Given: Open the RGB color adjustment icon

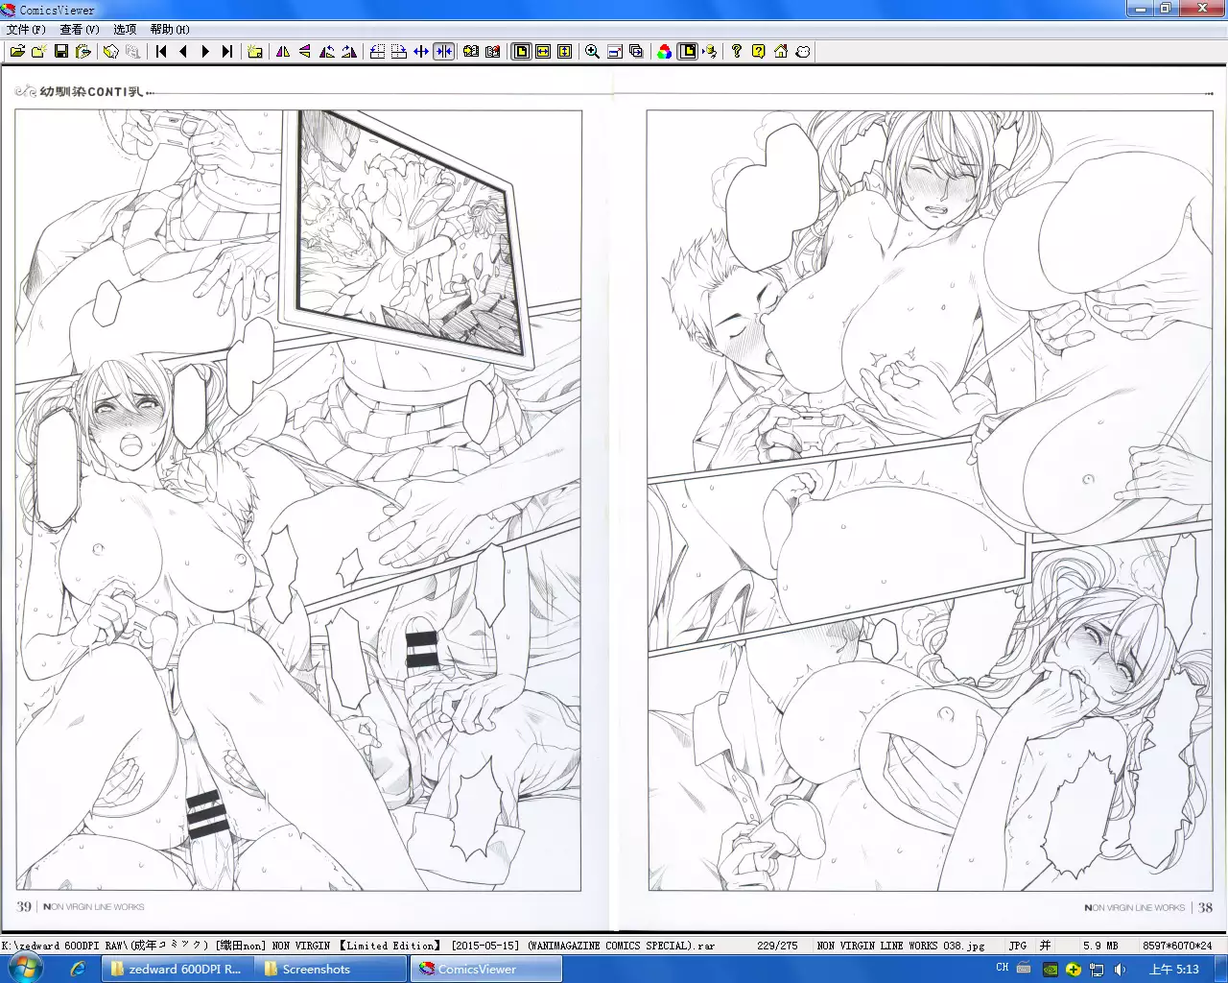Looking at the screenshot, I should click(665, 52).
